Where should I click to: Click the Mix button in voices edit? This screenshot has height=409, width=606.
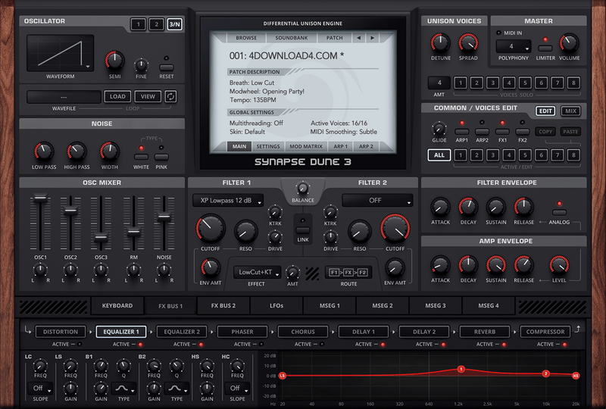point(571,111)
